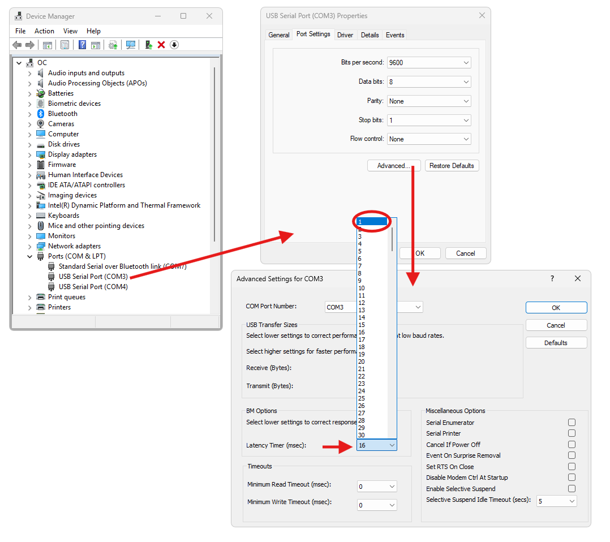Open the File menu in Device Manager
Screen dimensions: 610x542
tap(20, 31)
